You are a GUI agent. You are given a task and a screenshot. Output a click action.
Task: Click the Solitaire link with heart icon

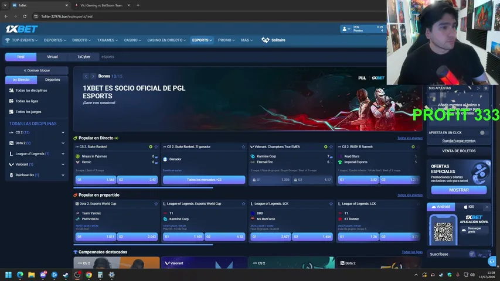tap(274, 40)
